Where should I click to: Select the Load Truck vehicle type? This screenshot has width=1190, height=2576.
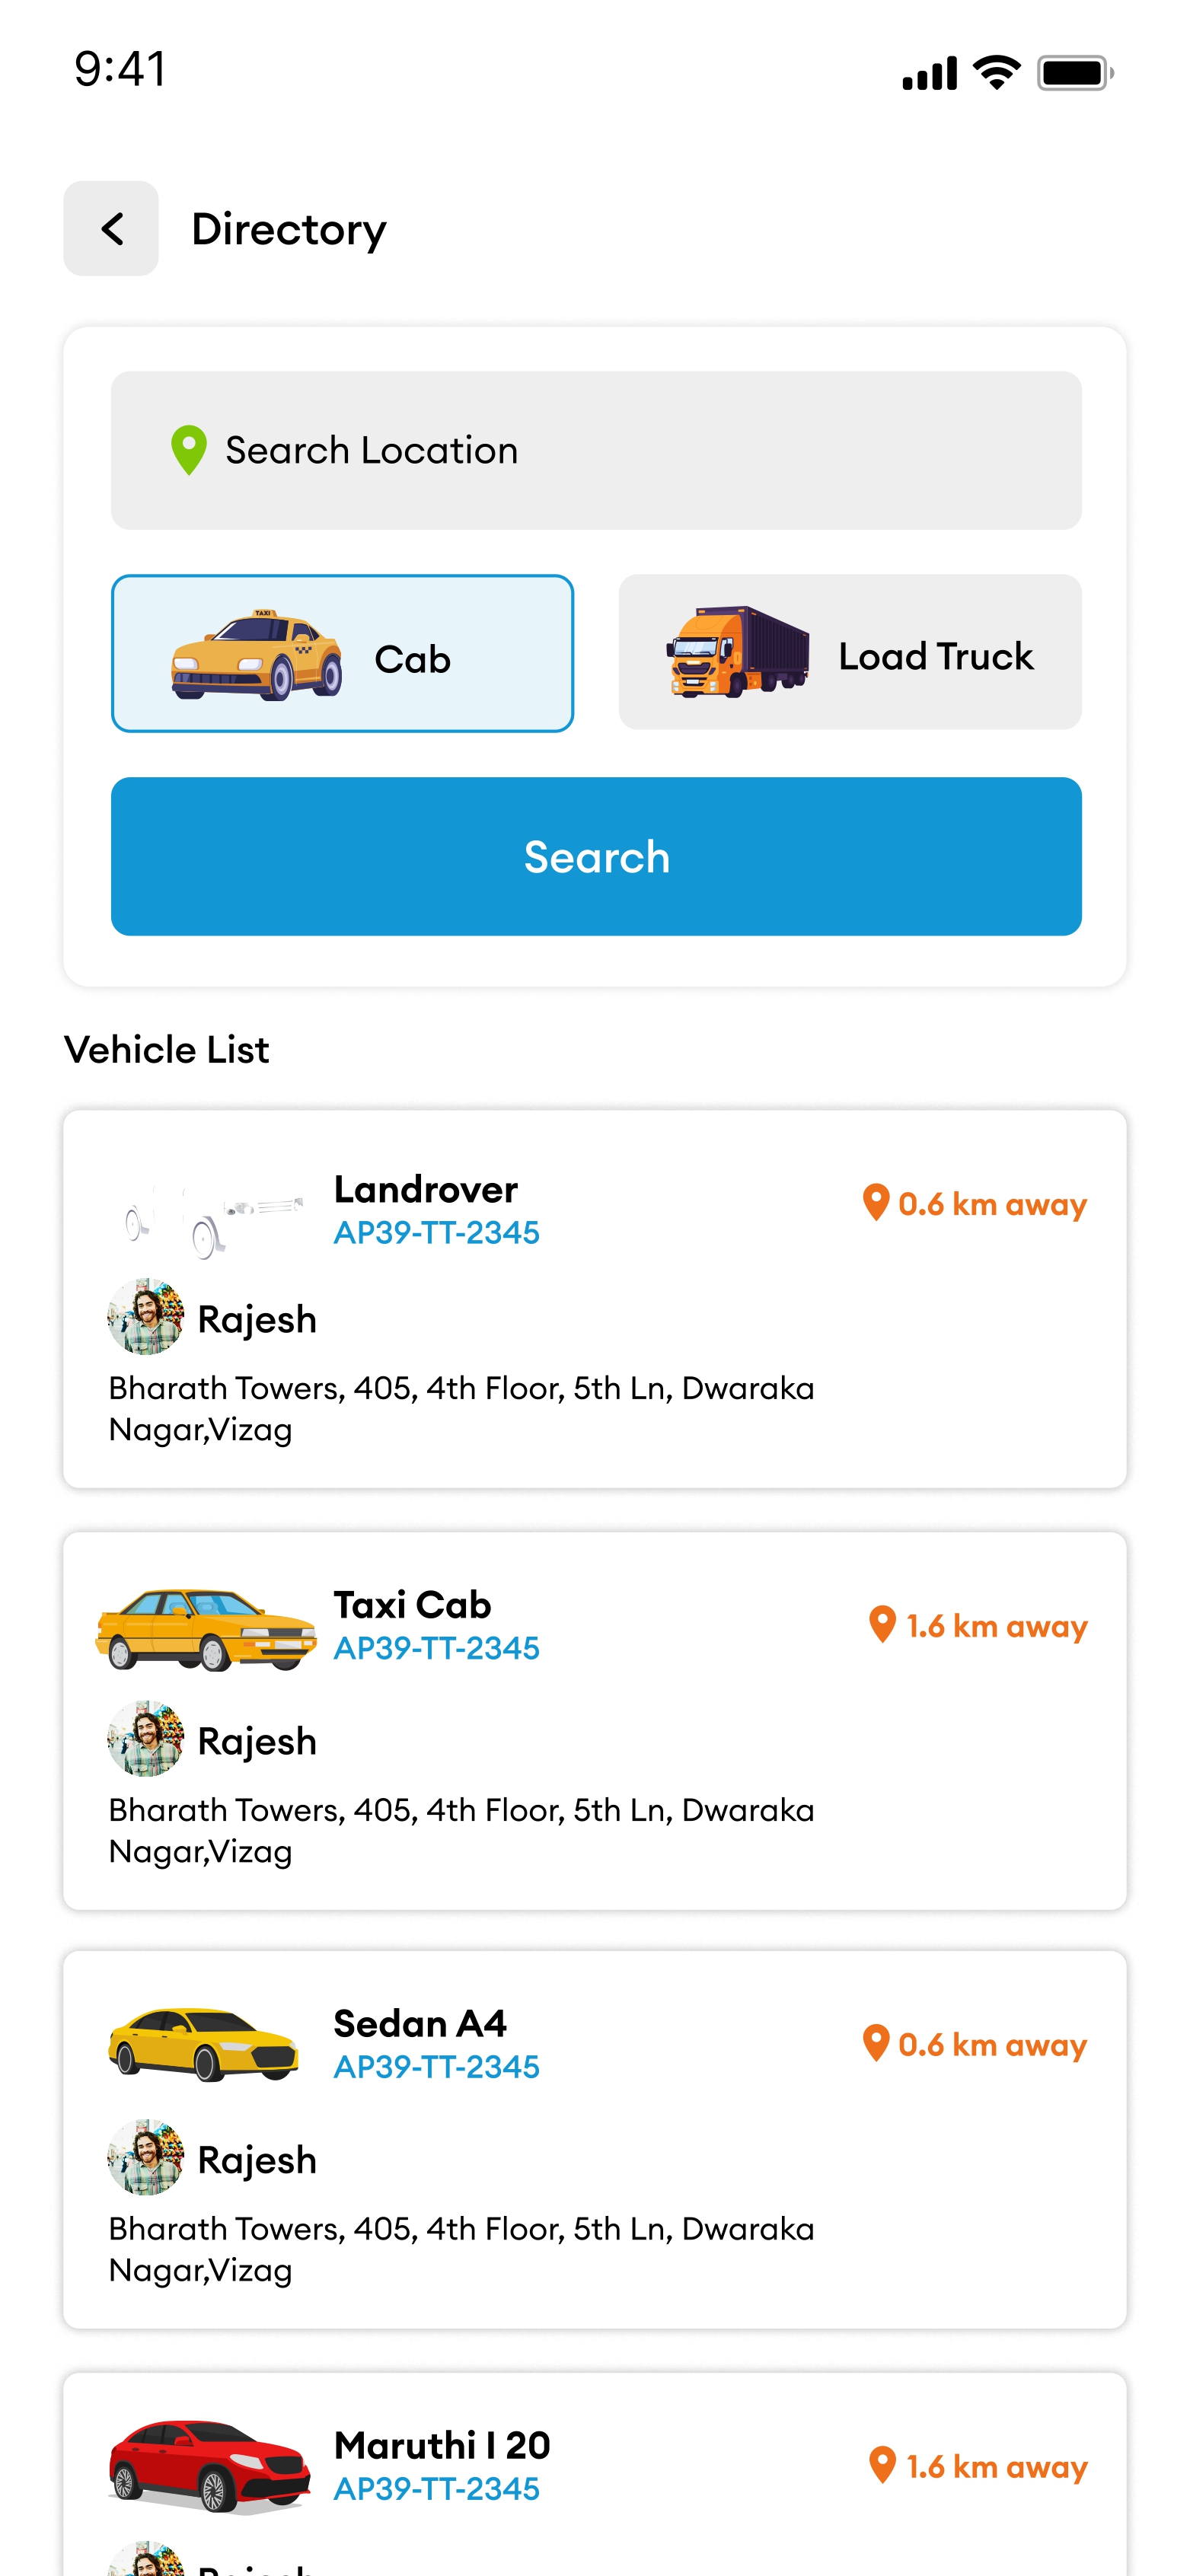coord(849,653)
